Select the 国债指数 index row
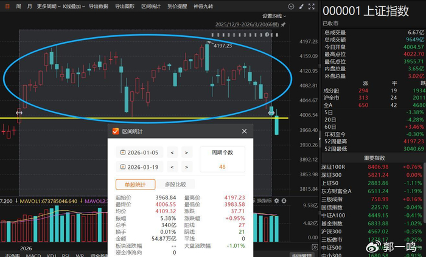Image resolution: width=426 pixels, height=257 pixels. 372,207
